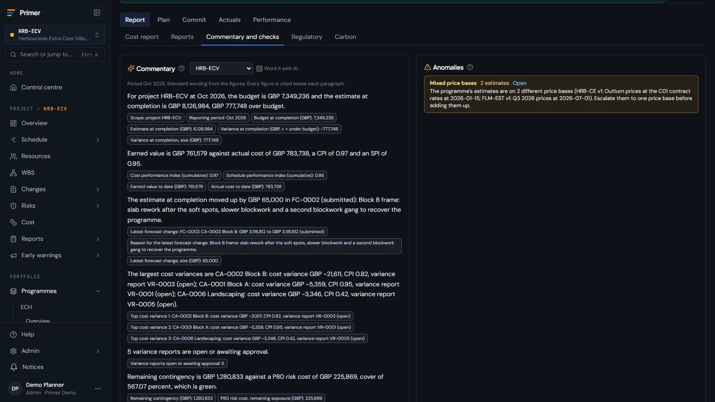This screenshot has height=402, width=715.
Task: Open the HRB-ECV project switcher
Action: tap(55, 35)
